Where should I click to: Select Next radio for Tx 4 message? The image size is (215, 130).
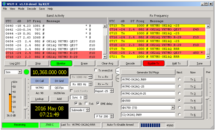pos(179,100)
